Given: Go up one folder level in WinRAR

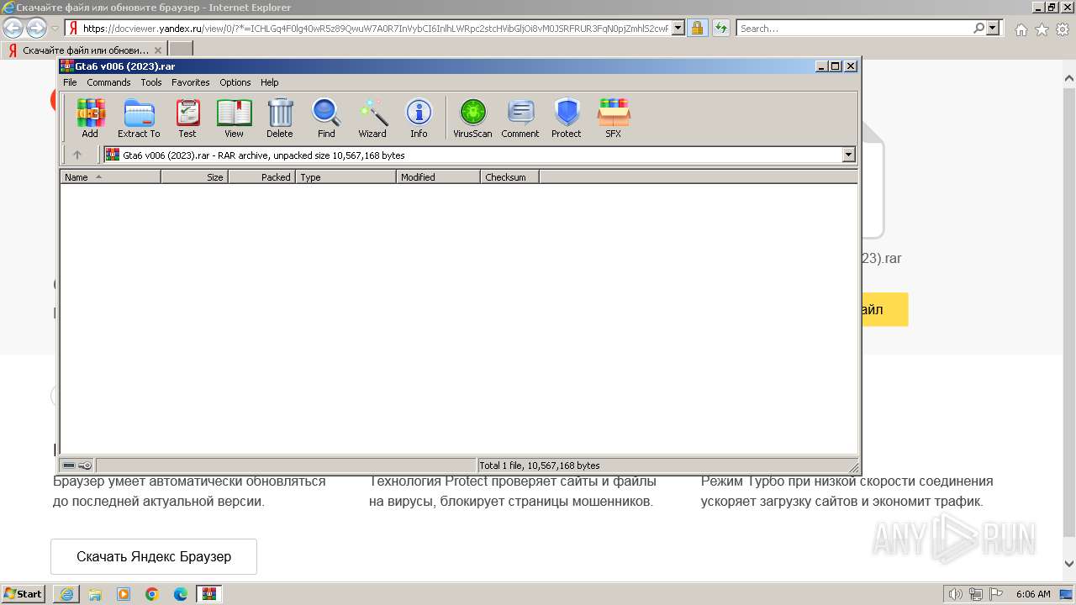Looking at the screenshot, I should point(77,155).
